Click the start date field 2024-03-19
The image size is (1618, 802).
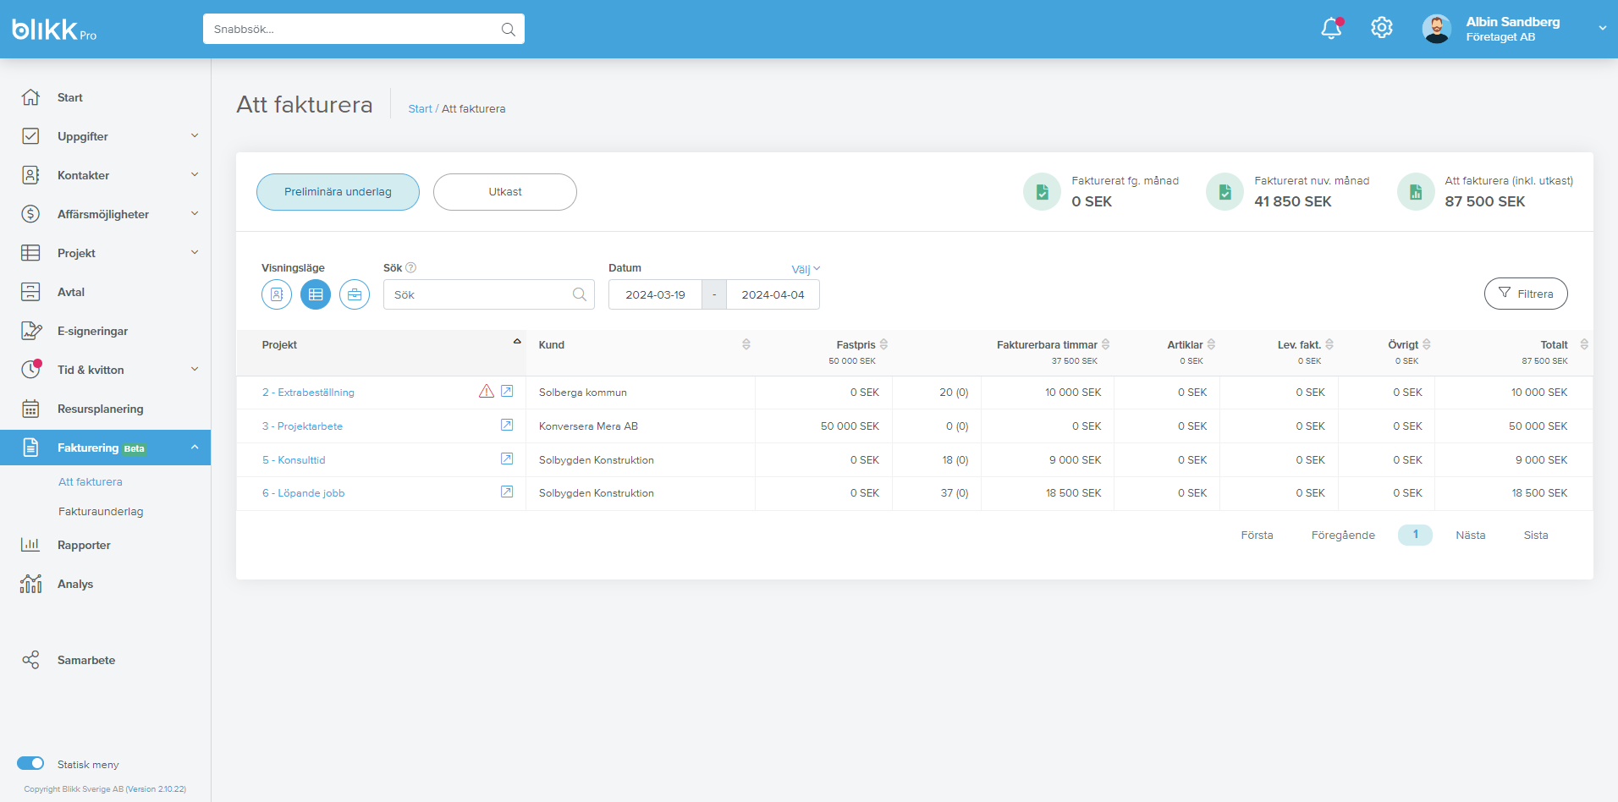pos(655,294)
